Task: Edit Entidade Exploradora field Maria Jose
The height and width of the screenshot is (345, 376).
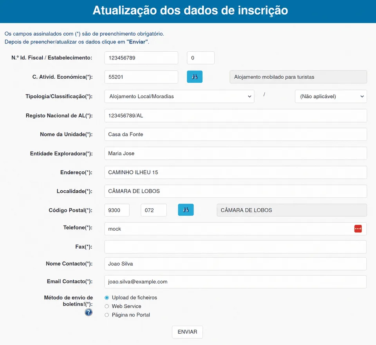Action: click(x=236, y=153)
